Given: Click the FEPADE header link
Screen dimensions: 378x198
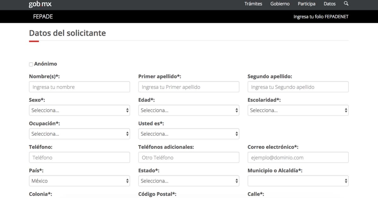Looking at the screenshot, I should [x=43, y=17].
